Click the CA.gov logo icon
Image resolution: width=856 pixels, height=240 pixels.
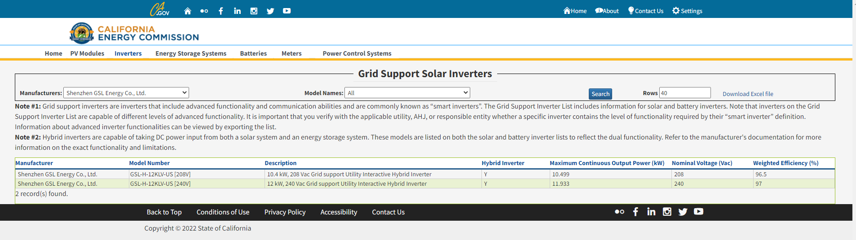pos(159,9)
